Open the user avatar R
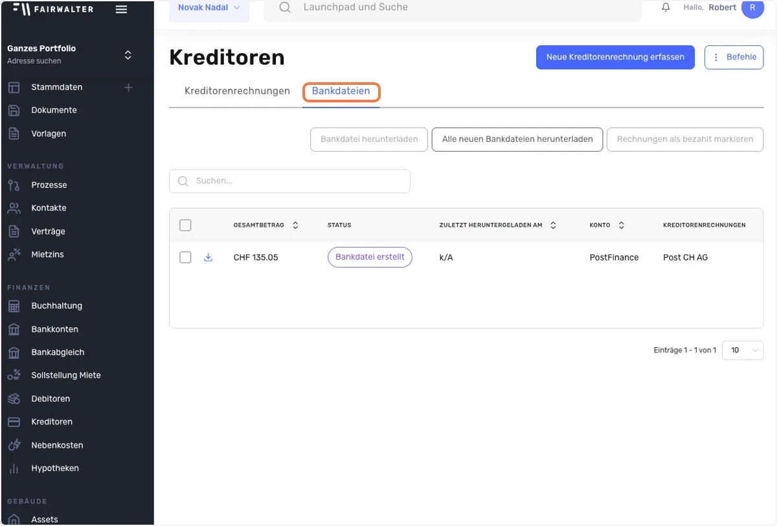The height and width of the screenshot is (526, 777). tap(752, 8)
